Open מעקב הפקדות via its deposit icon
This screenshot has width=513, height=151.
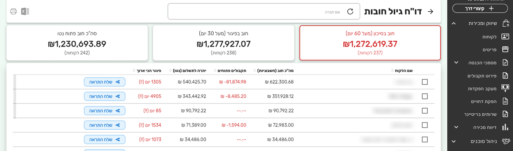(505, 88)
